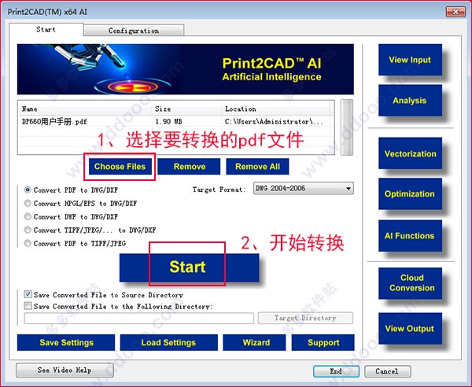Click the C:\Users\Administrator location cell
Viewport: 472px width, 387px height.
point(274,122)
